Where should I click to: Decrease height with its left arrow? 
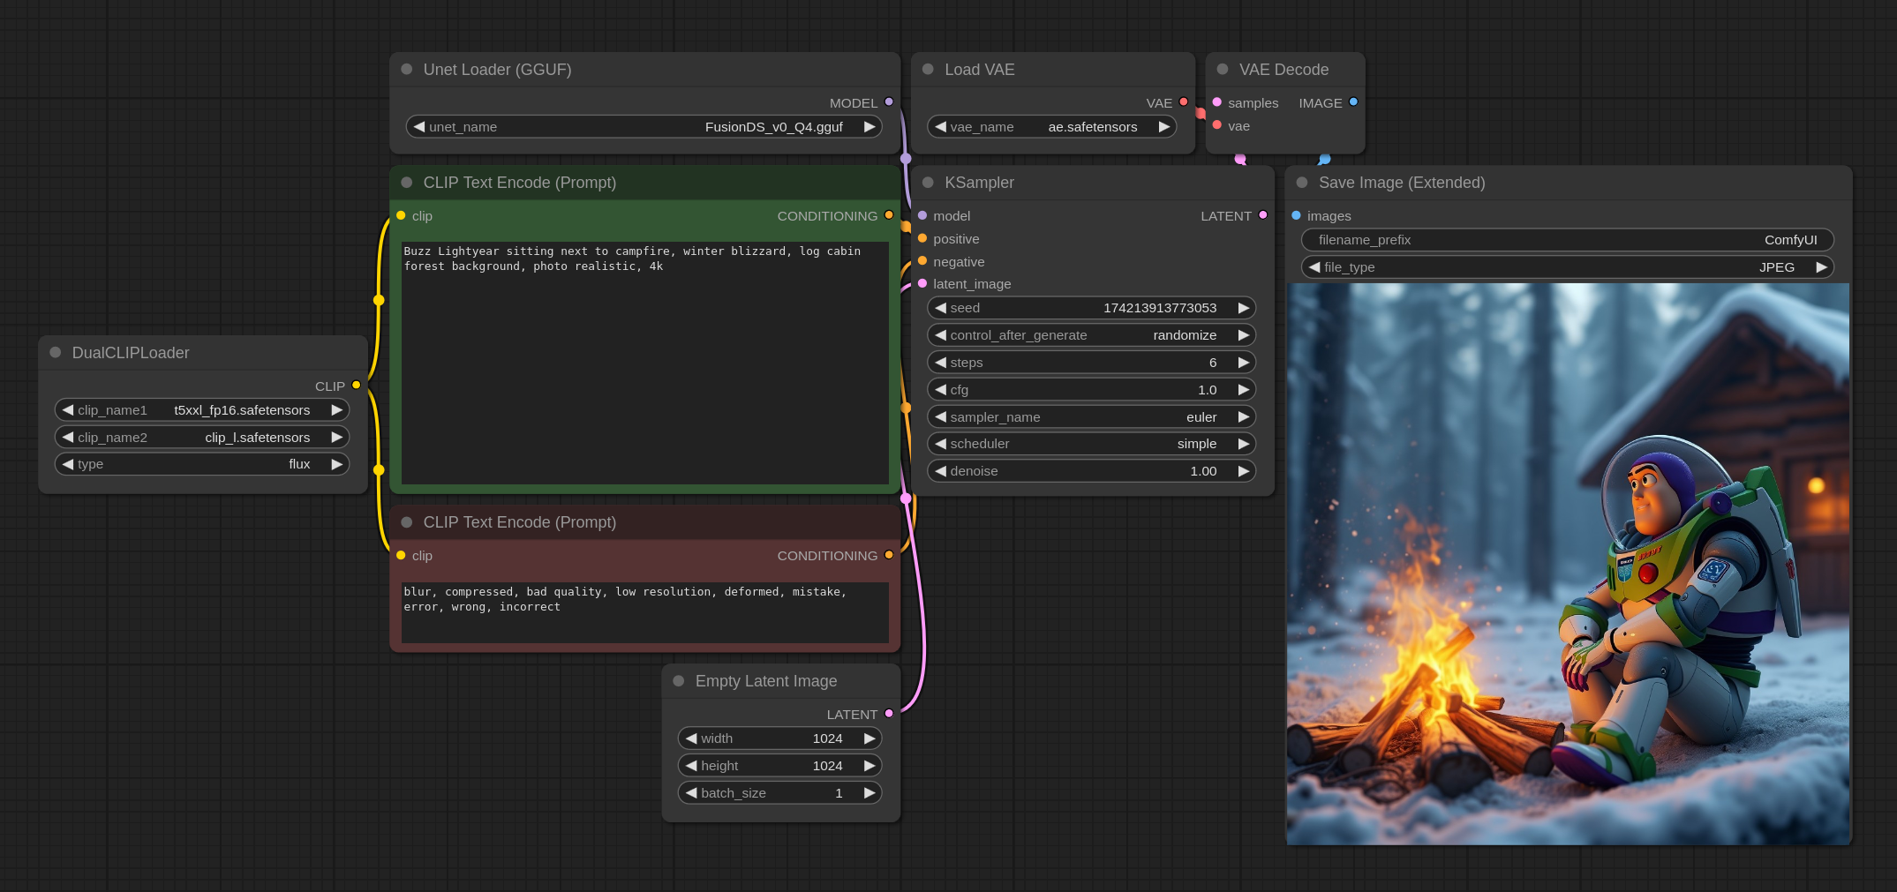pos(692,766)
